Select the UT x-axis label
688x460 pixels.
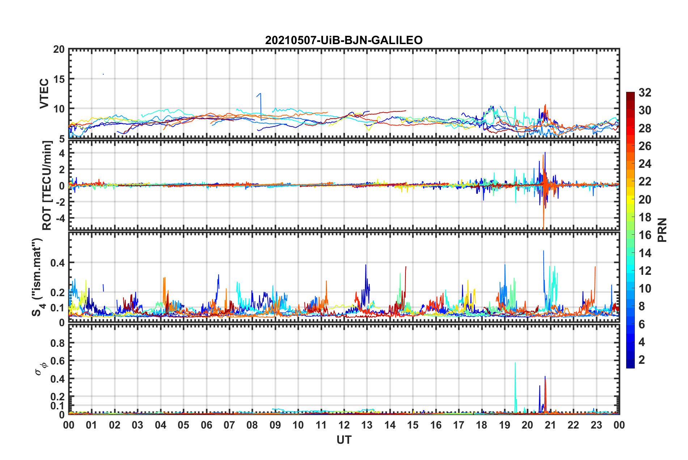coord(344,440)
